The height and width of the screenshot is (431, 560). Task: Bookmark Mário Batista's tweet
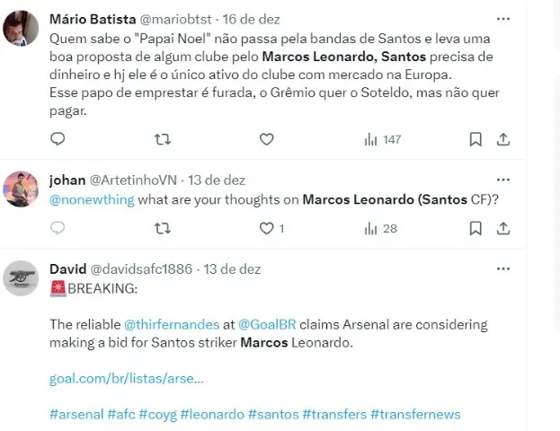[x=476, y=139]
